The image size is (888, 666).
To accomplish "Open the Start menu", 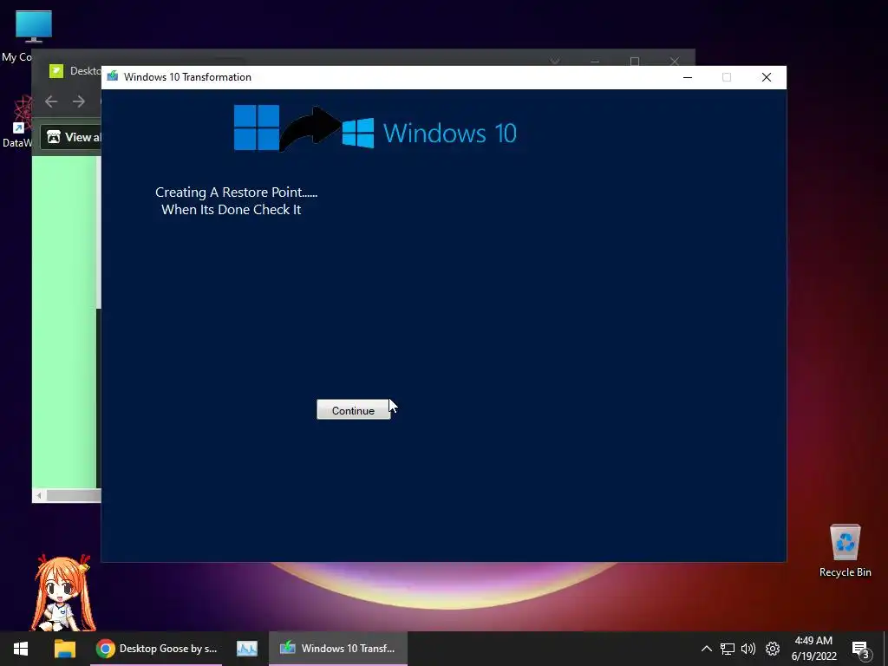I will click(21, 649).
